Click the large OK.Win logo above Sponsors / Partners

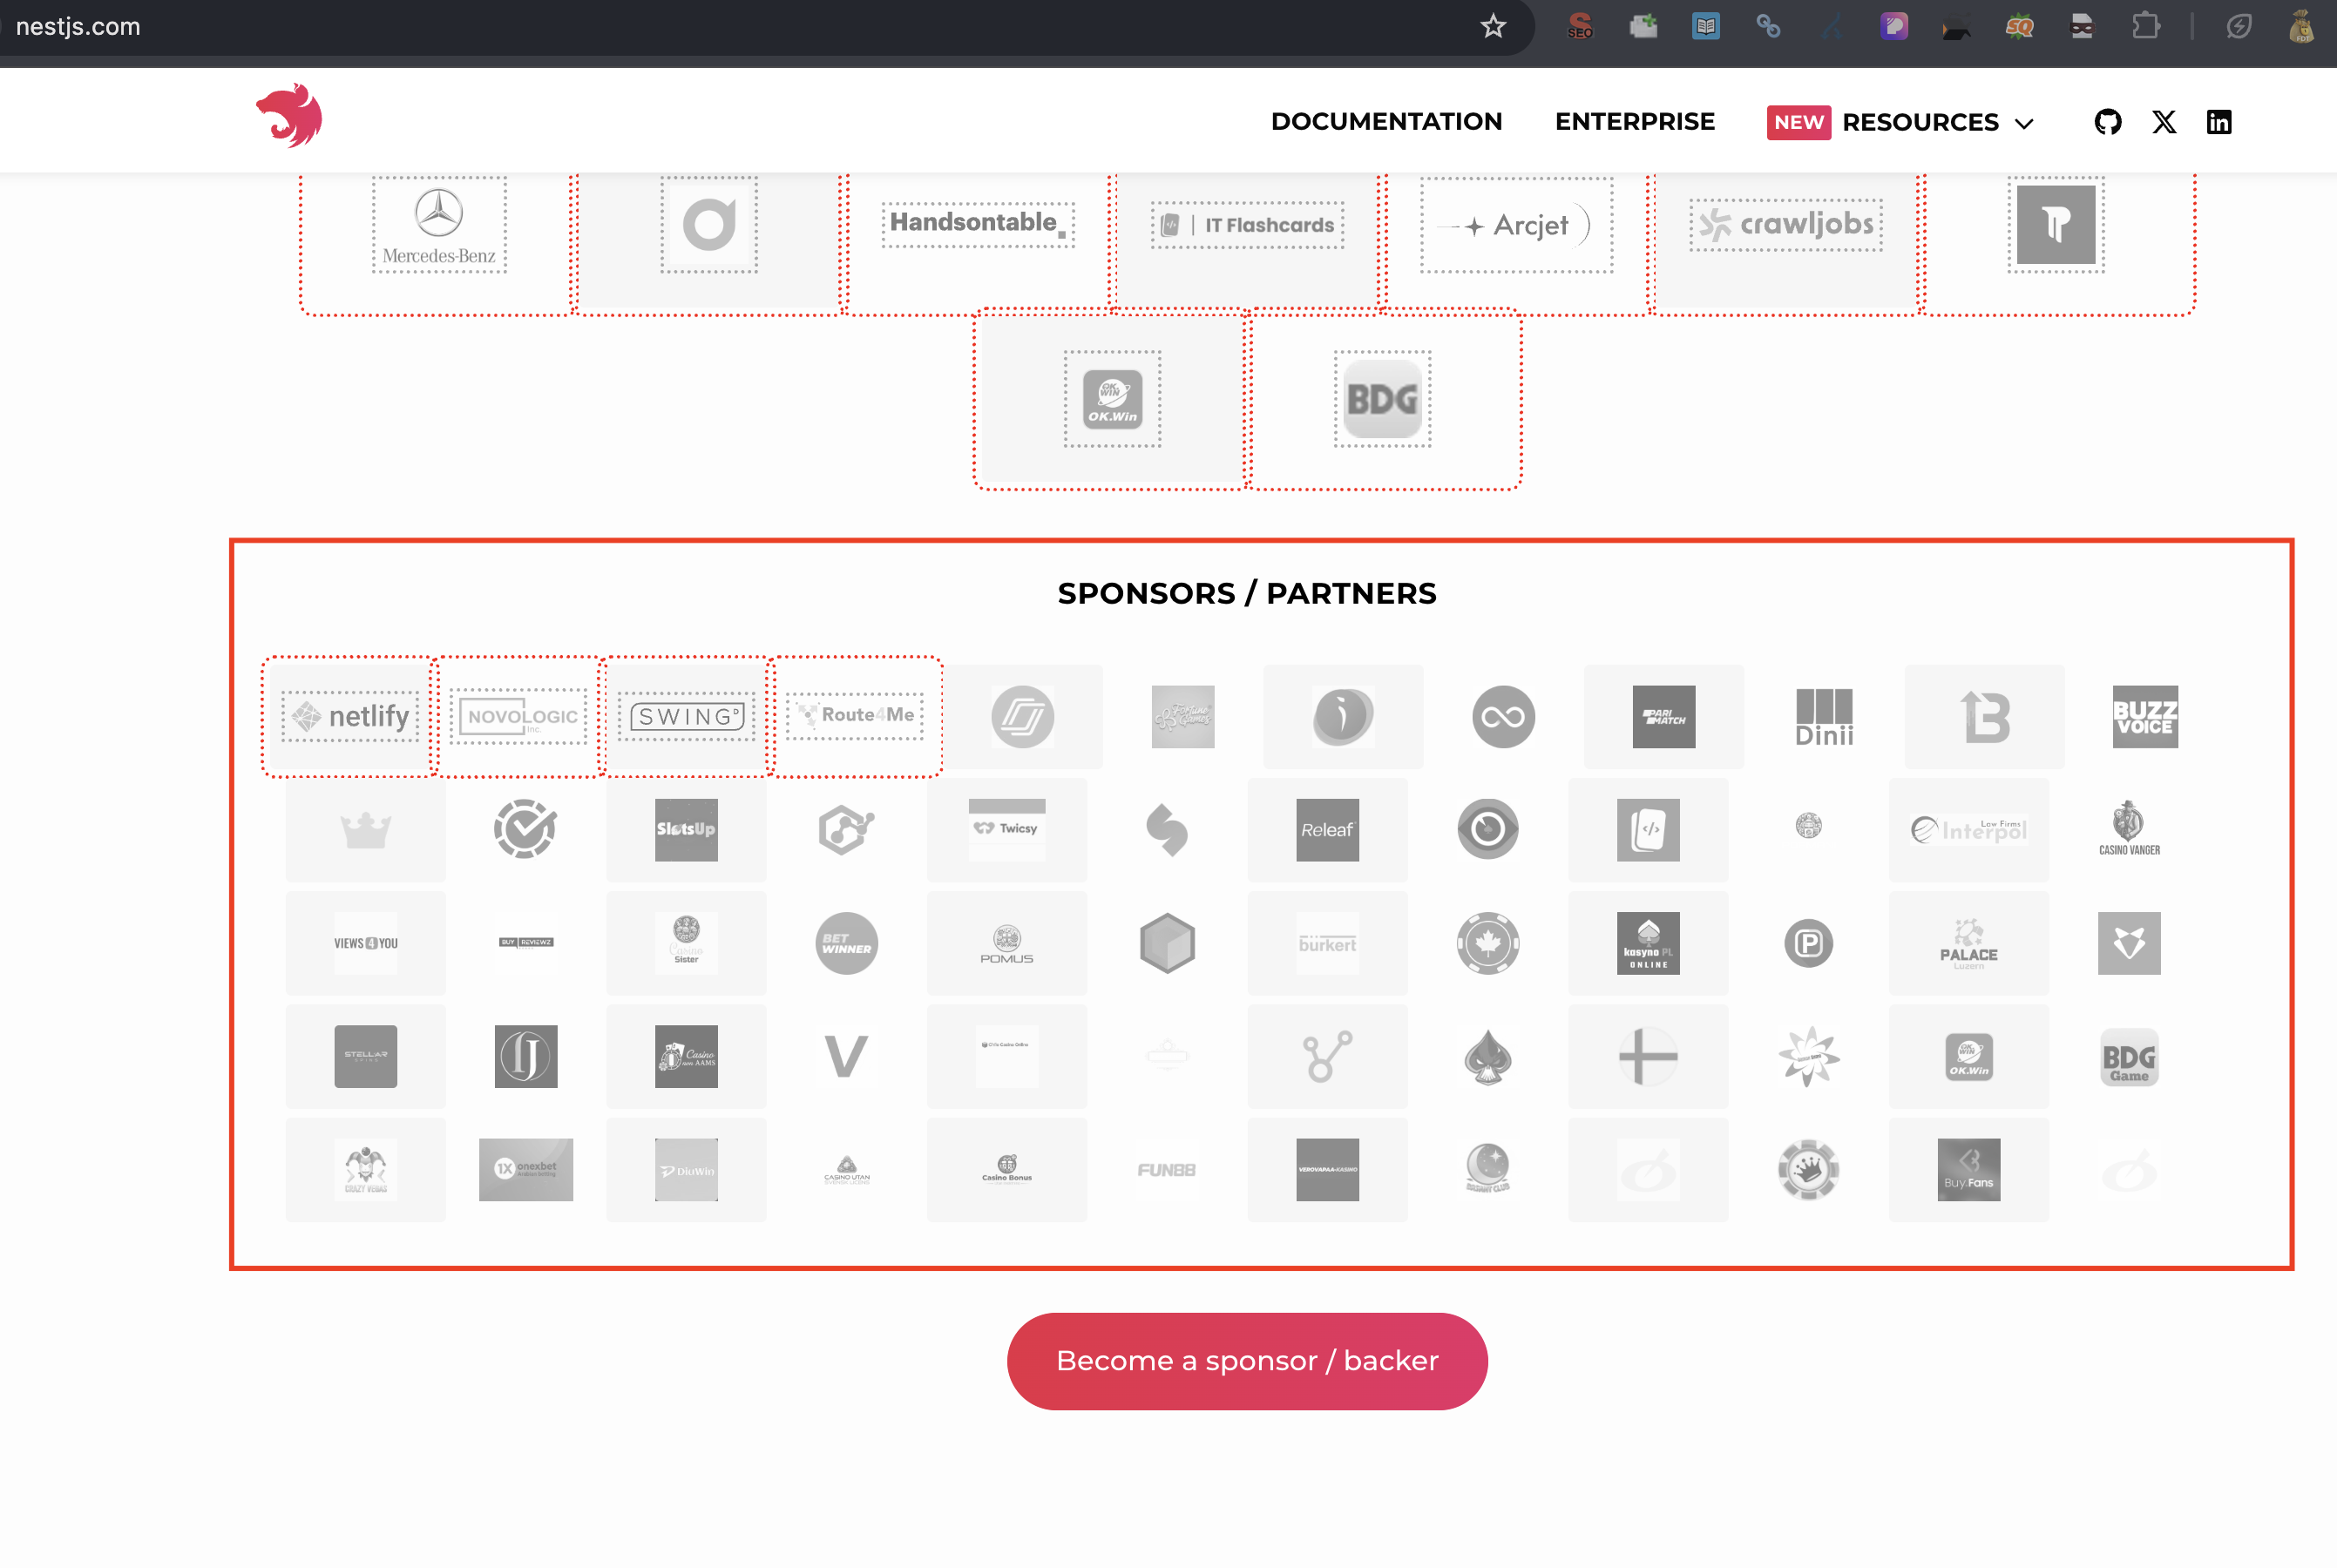1112,399
